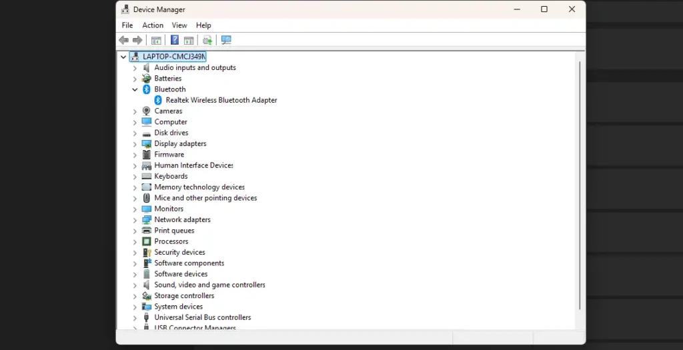Viewport: 683px width, 350px height.
Task: Click the Bluetooth category icon
Action: pyautogui.click(x=146, y=89)
